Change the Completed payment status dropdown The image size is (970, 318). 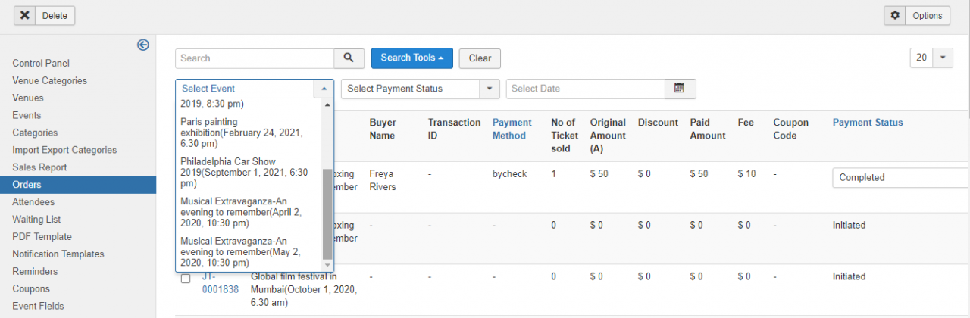click(x=900, y=177)
